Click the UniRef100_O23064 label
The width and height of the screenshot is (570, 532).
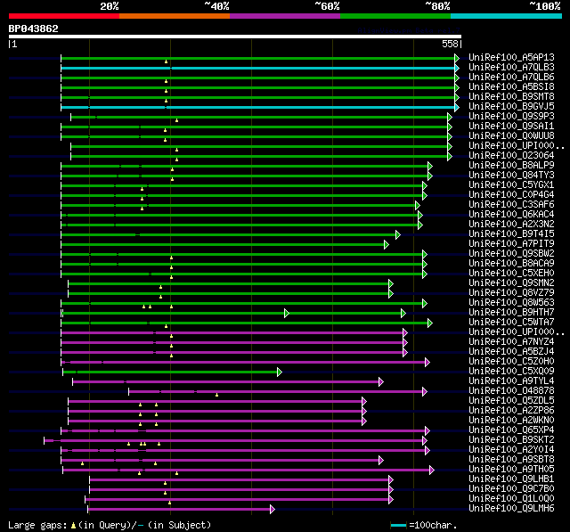[511, 156]
